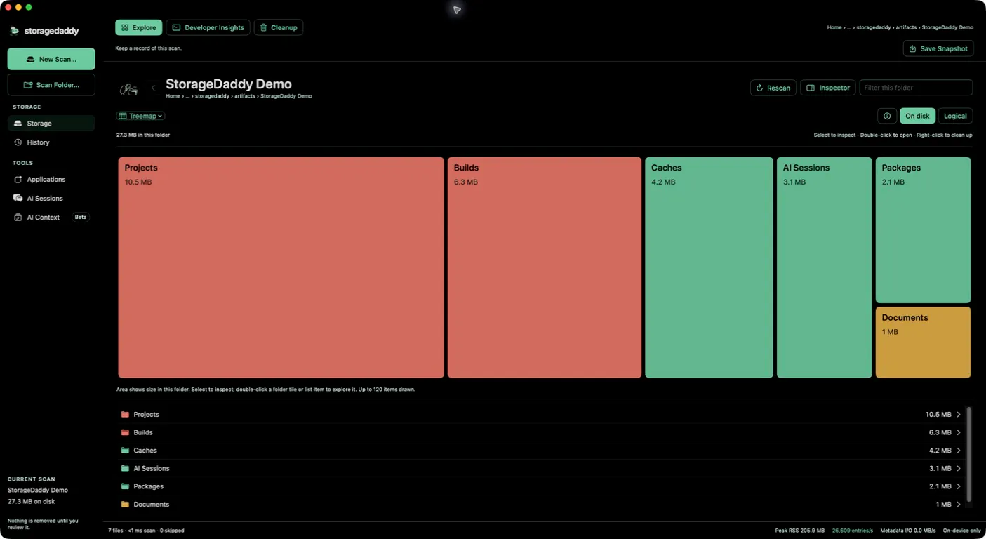Expand the Documents row chevron
Image resolution: width=986 pixels, height=539 pixels.
tap(959, 505)
